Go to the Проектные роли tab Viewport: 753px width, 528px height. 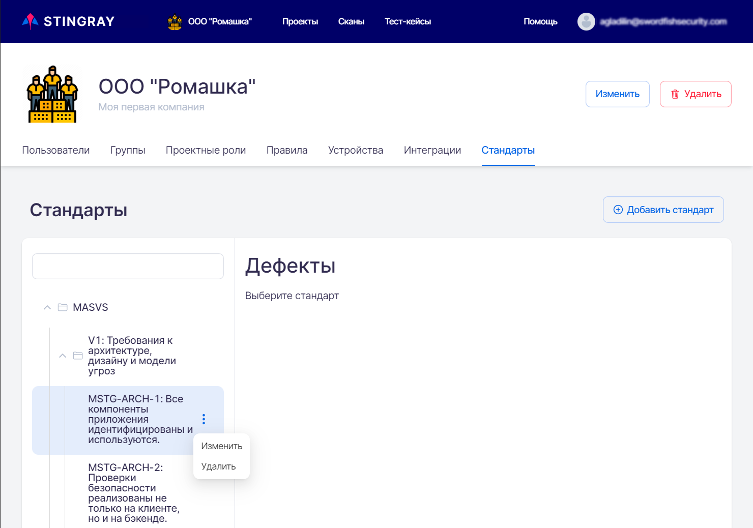tap(206, 150)
